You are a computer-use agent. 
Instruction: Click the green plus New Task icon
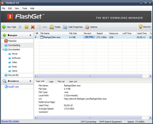(x=4, y=27)
